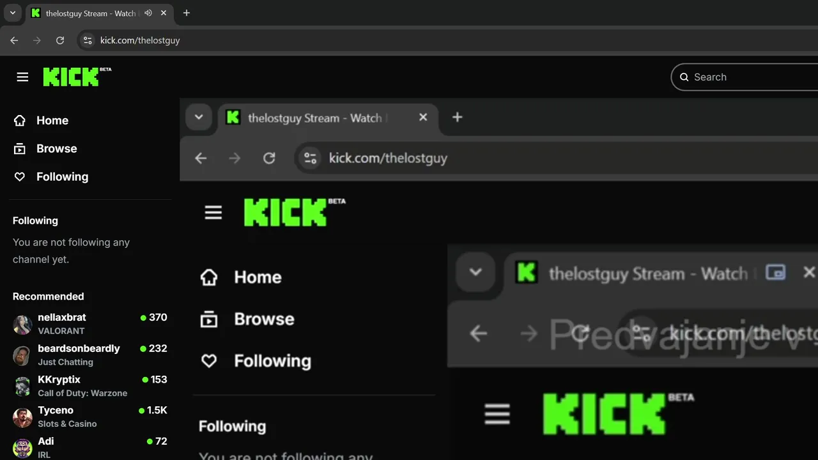The height and width of the screenshot is (460, 818).
Task: Click the Home house icon
Action: point(20,121)
